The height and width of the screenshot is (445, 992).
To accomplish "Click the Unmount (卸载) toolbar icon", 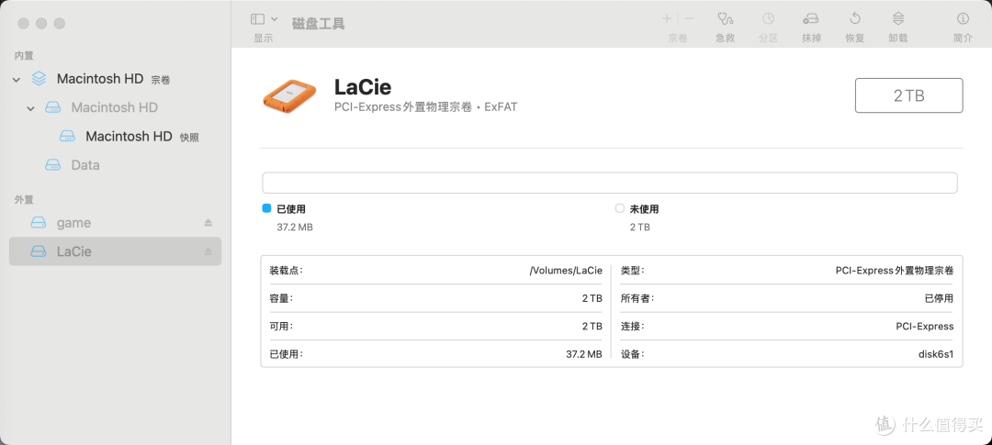I will (x=897, y=18).
